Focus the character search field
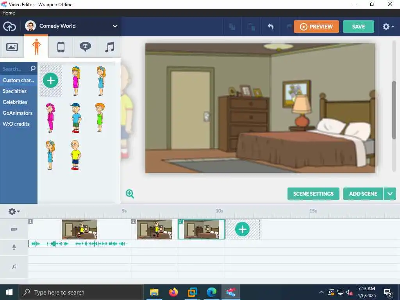 16,69
